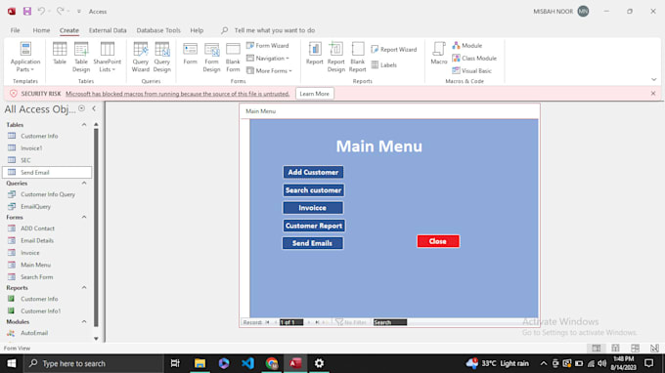Screen dimensions: 665x373
Task: Open the Navigation forms dropdown
Action: click(268, 58)
